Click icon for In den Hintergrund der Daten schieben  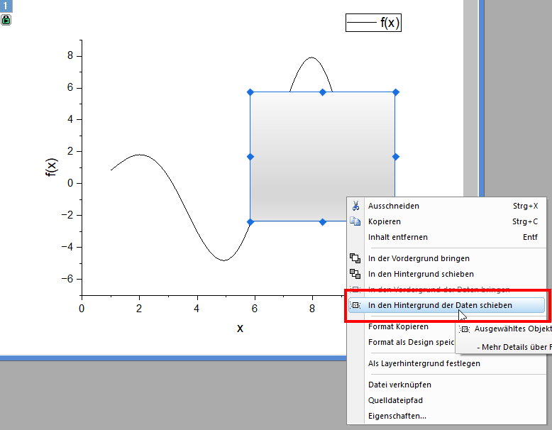[355, 305]
